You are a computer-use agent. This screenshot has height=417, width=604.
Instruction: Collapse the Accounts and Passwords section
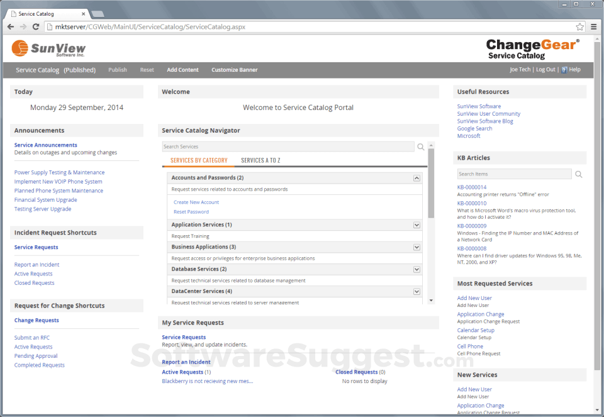(416, 177)
